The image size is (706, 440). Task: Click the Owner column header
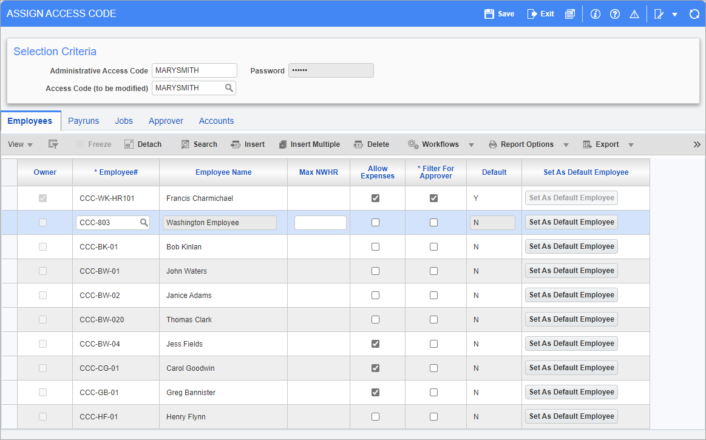point(45,172)
